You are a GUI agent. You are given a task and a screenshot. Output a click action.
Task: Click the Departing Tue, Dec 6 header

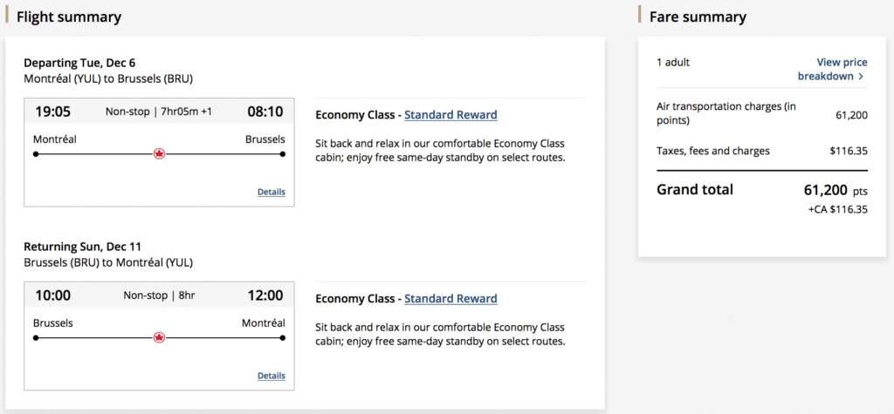pos(79,63)
